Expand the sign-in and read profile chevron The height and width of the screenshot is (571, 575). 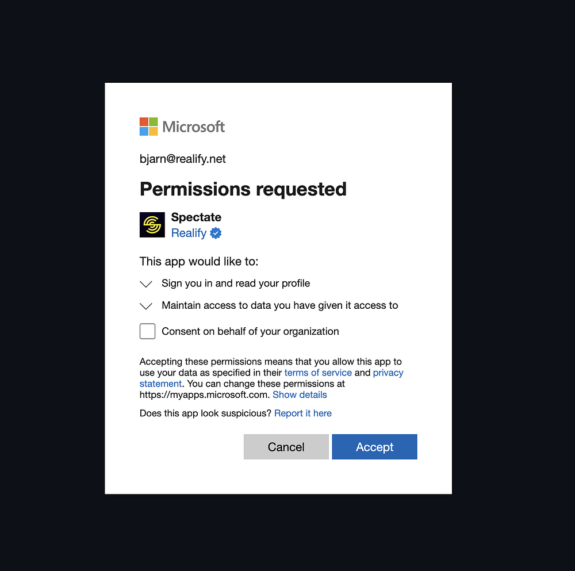[146, 283]
